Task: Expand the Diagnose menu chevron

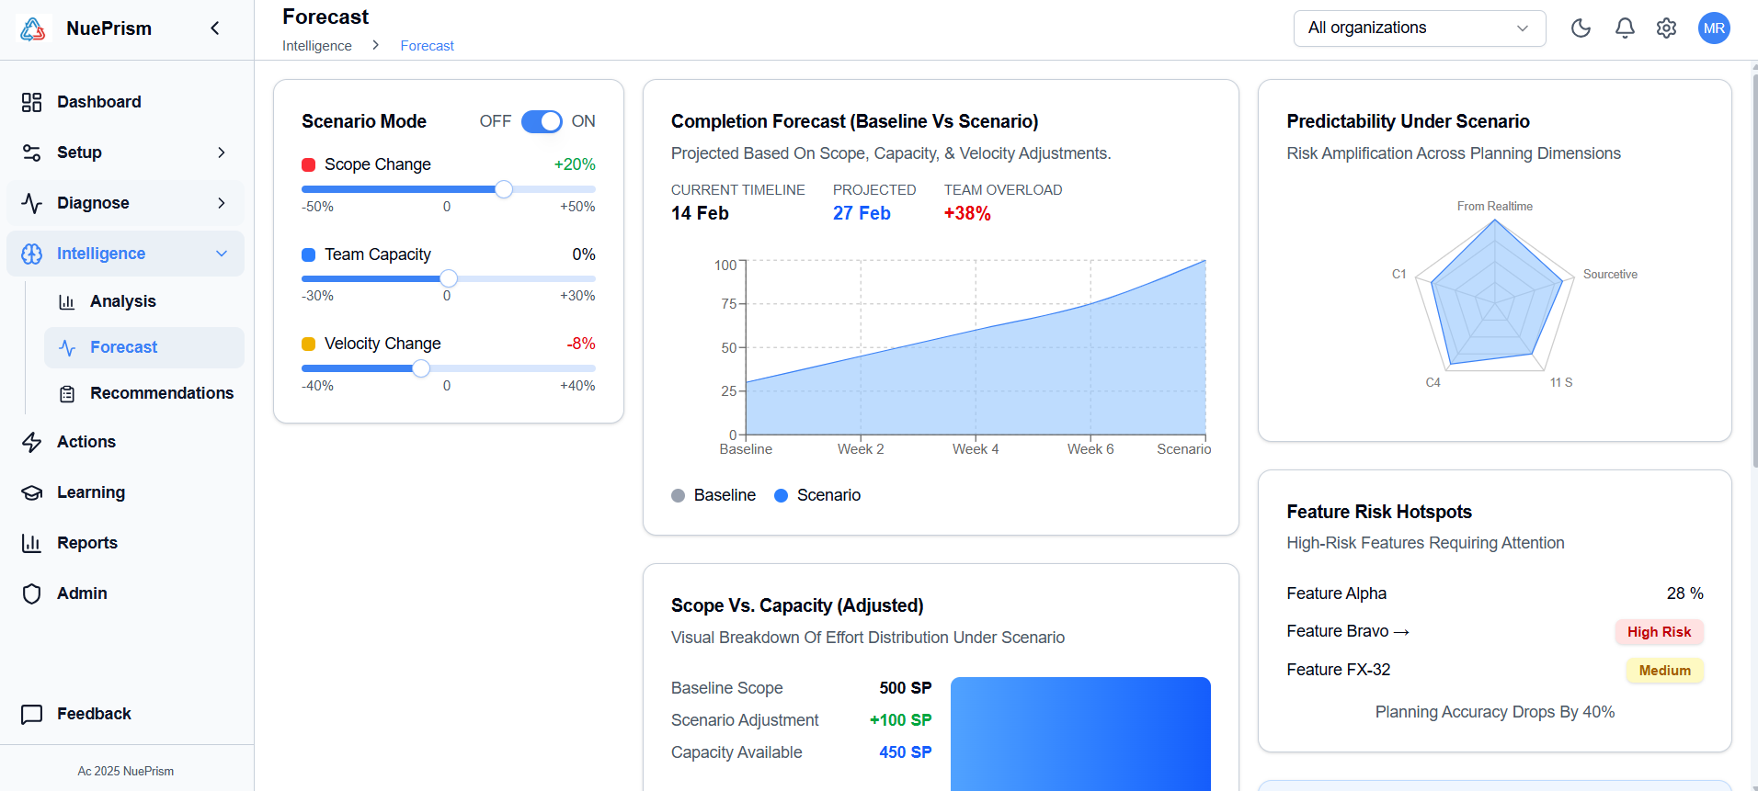Action: [x=222, y=203]
